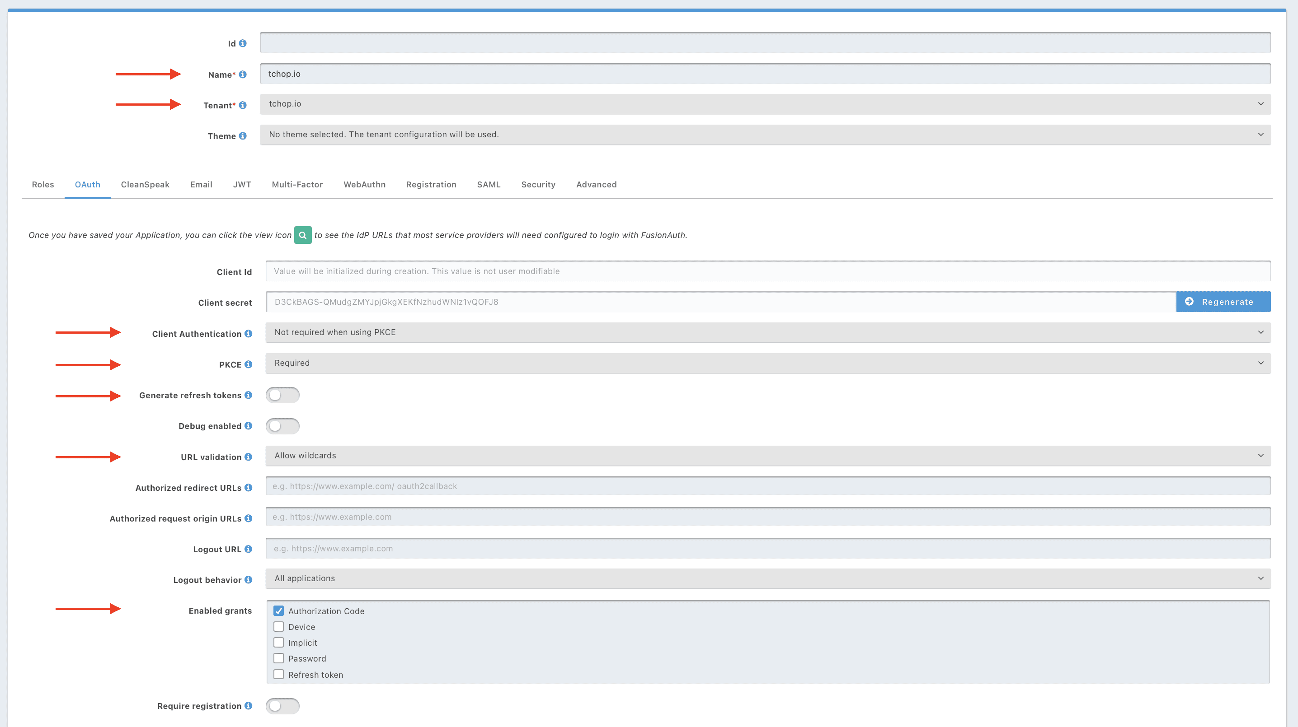Switch to the Security tab
Image resolution: width=1298 pixels, height=727 pixels.
pyautogui.click(x=538, y=184)
